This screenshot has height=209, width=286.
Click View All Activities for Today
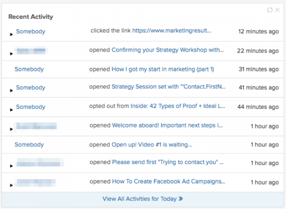pyautogui.click(x=143, y=199)
